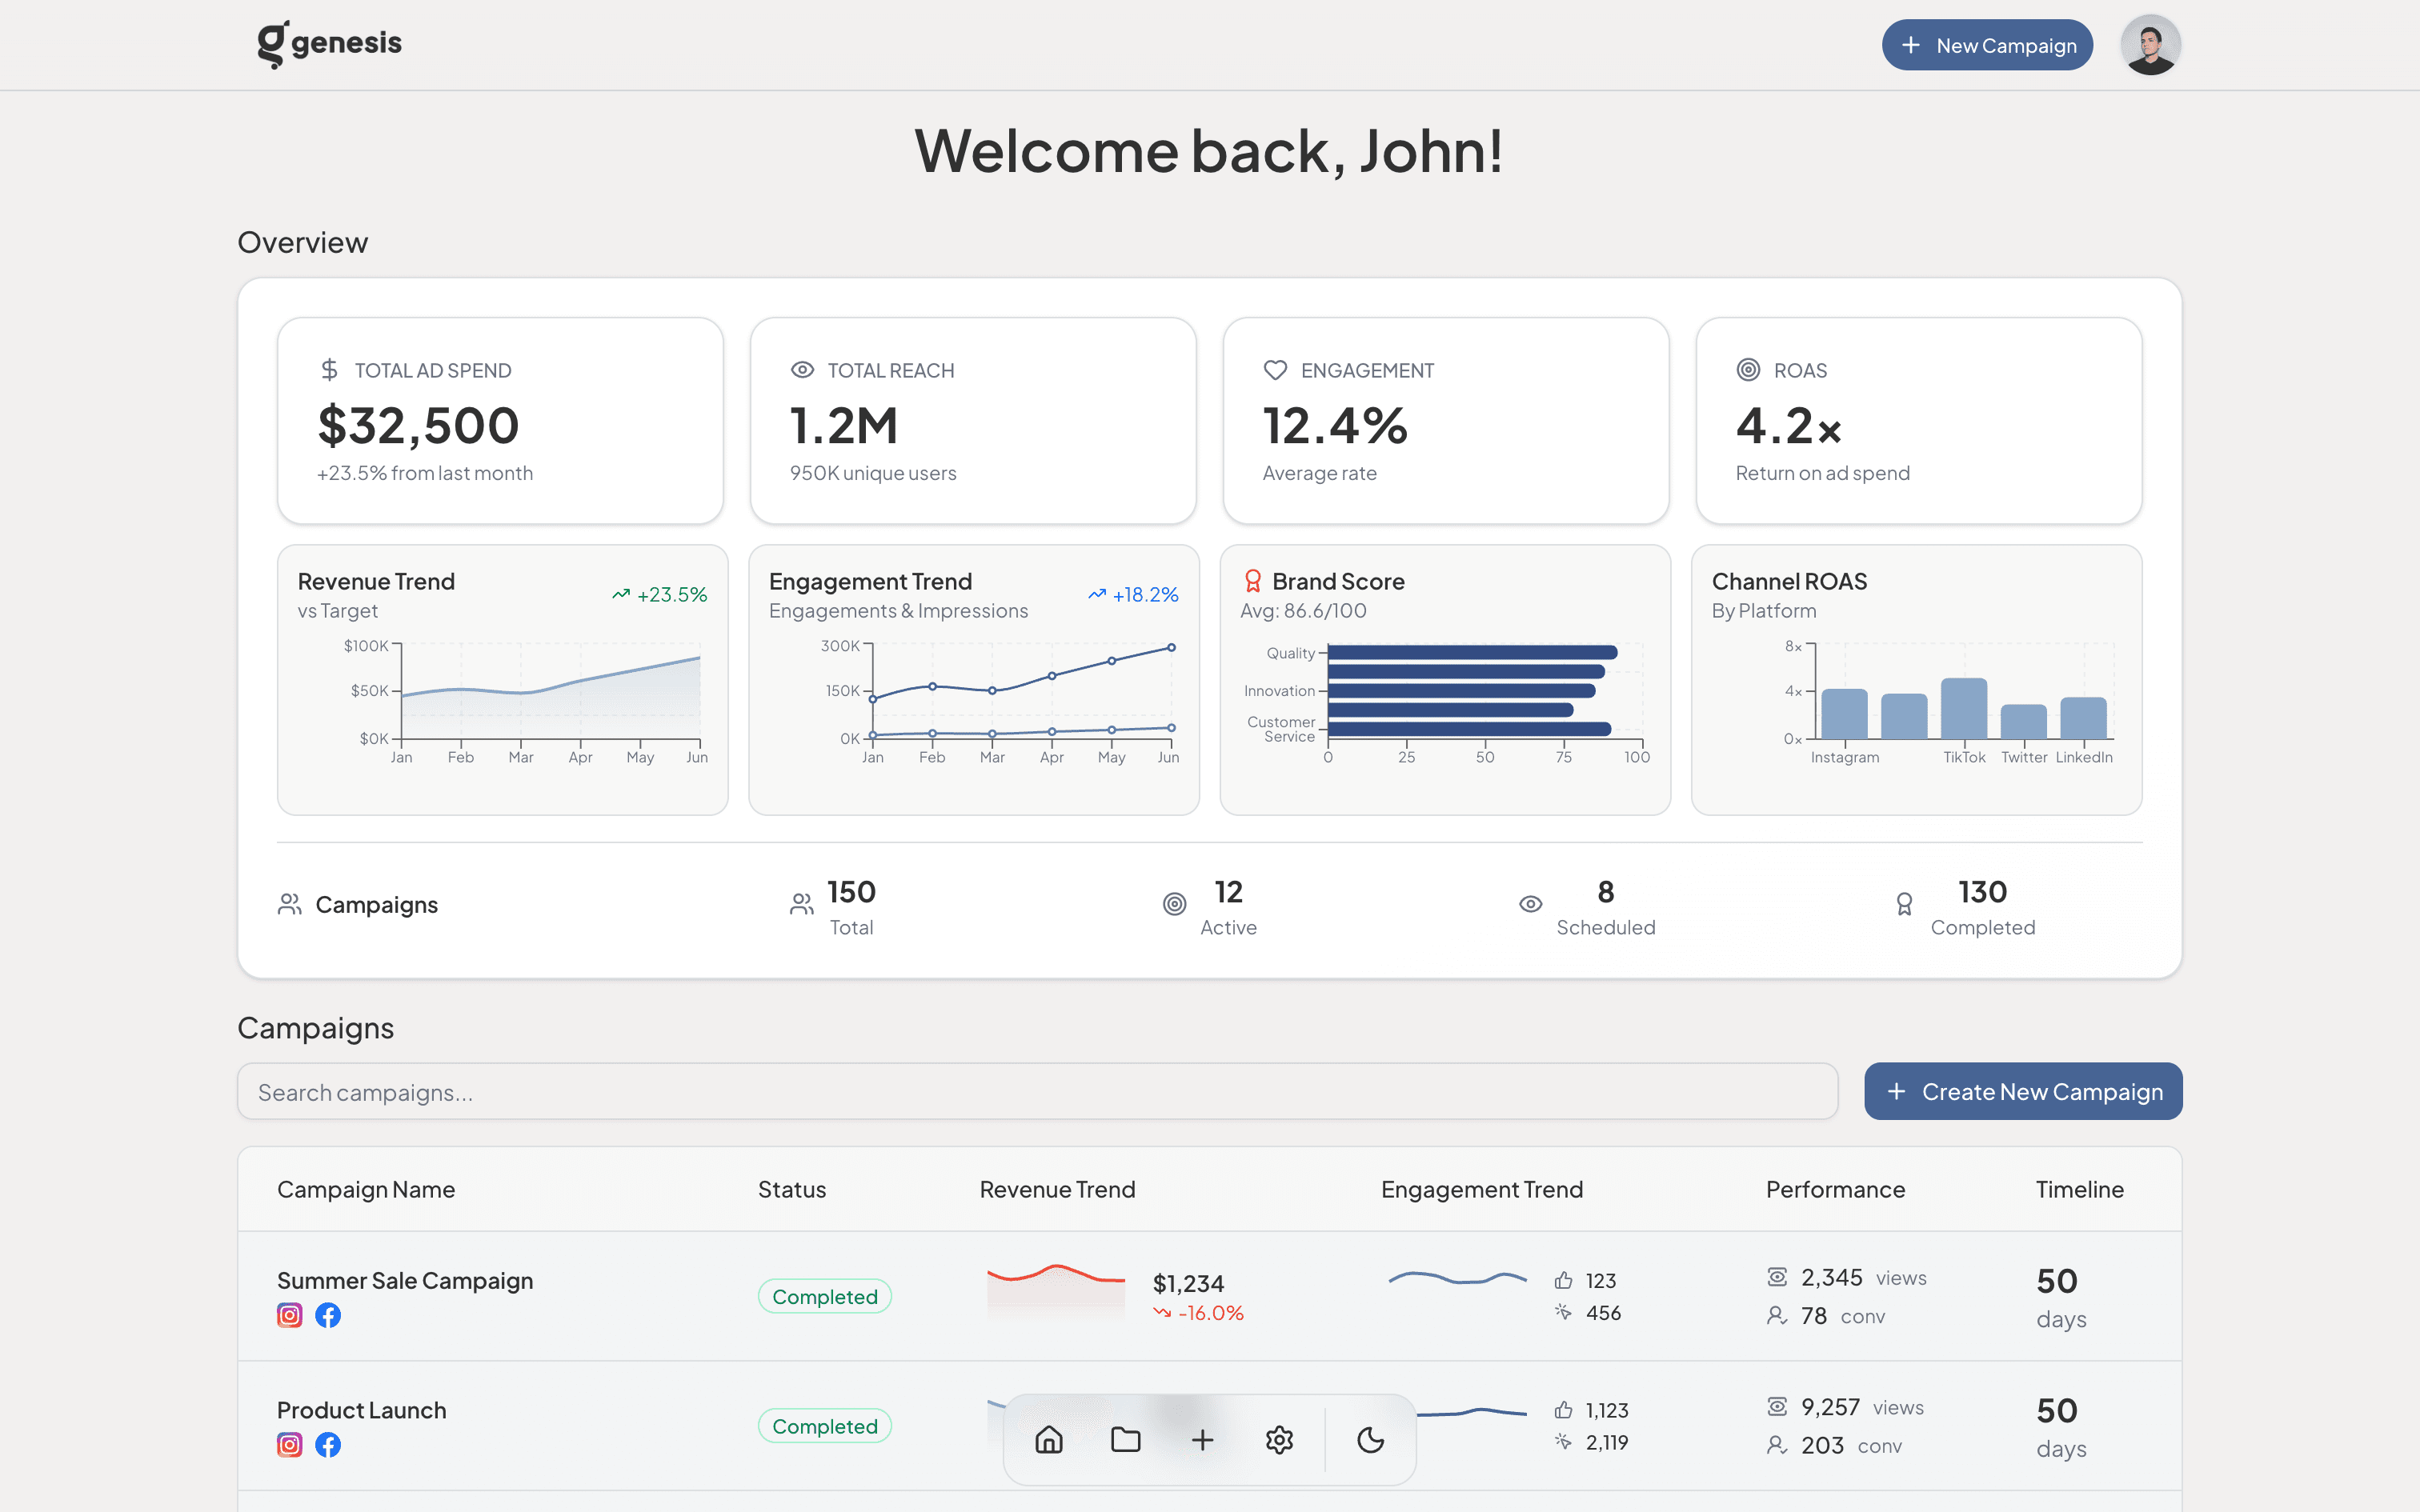2420x1512 pixels.
Task: Click the Instagram icon under Summer Sale Campaign
Action: [x=289, y=1315]
